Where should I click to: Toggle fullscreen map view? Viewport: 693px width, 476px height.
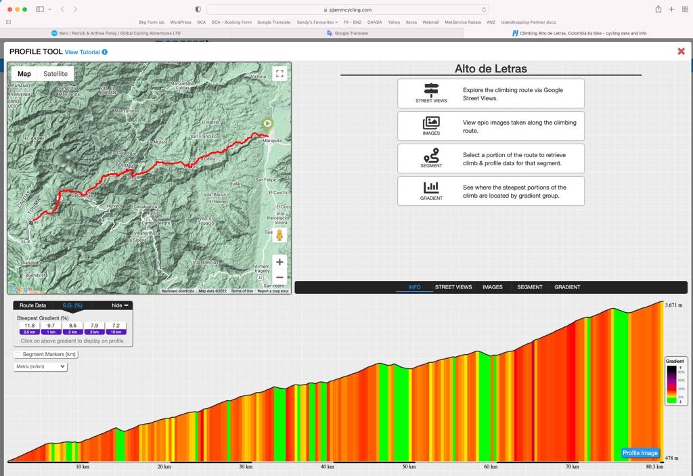(279, 74)
